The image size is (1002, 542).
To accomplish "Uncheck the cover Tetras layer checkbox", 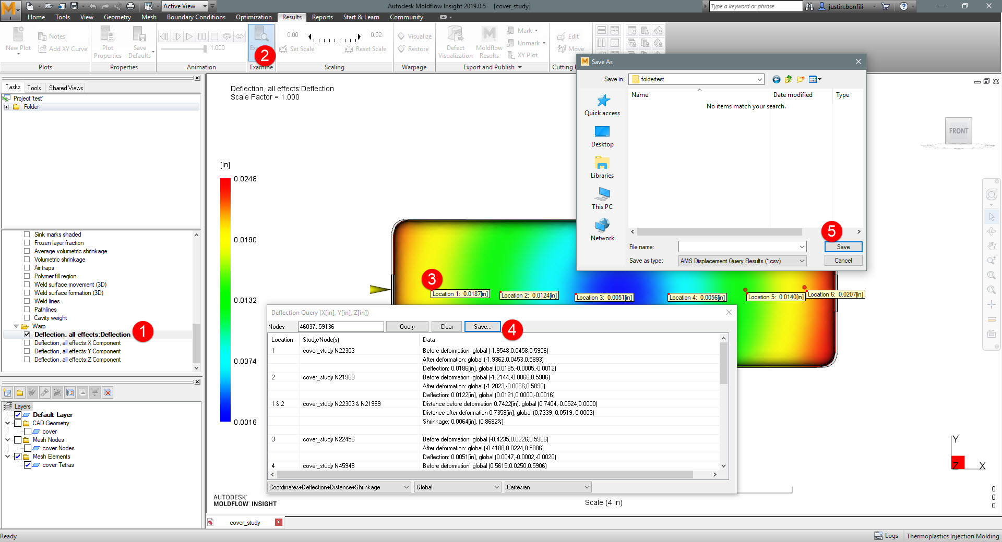I will (x=28, y=465).
